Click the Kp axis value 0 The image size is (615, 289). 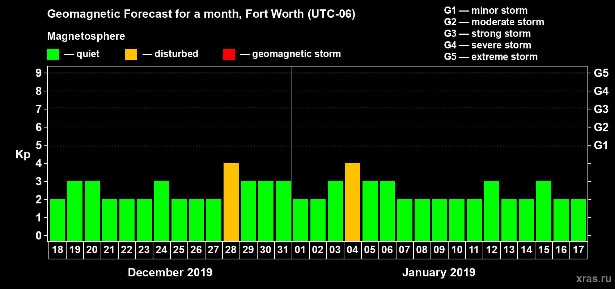click(x=38, y=236)
